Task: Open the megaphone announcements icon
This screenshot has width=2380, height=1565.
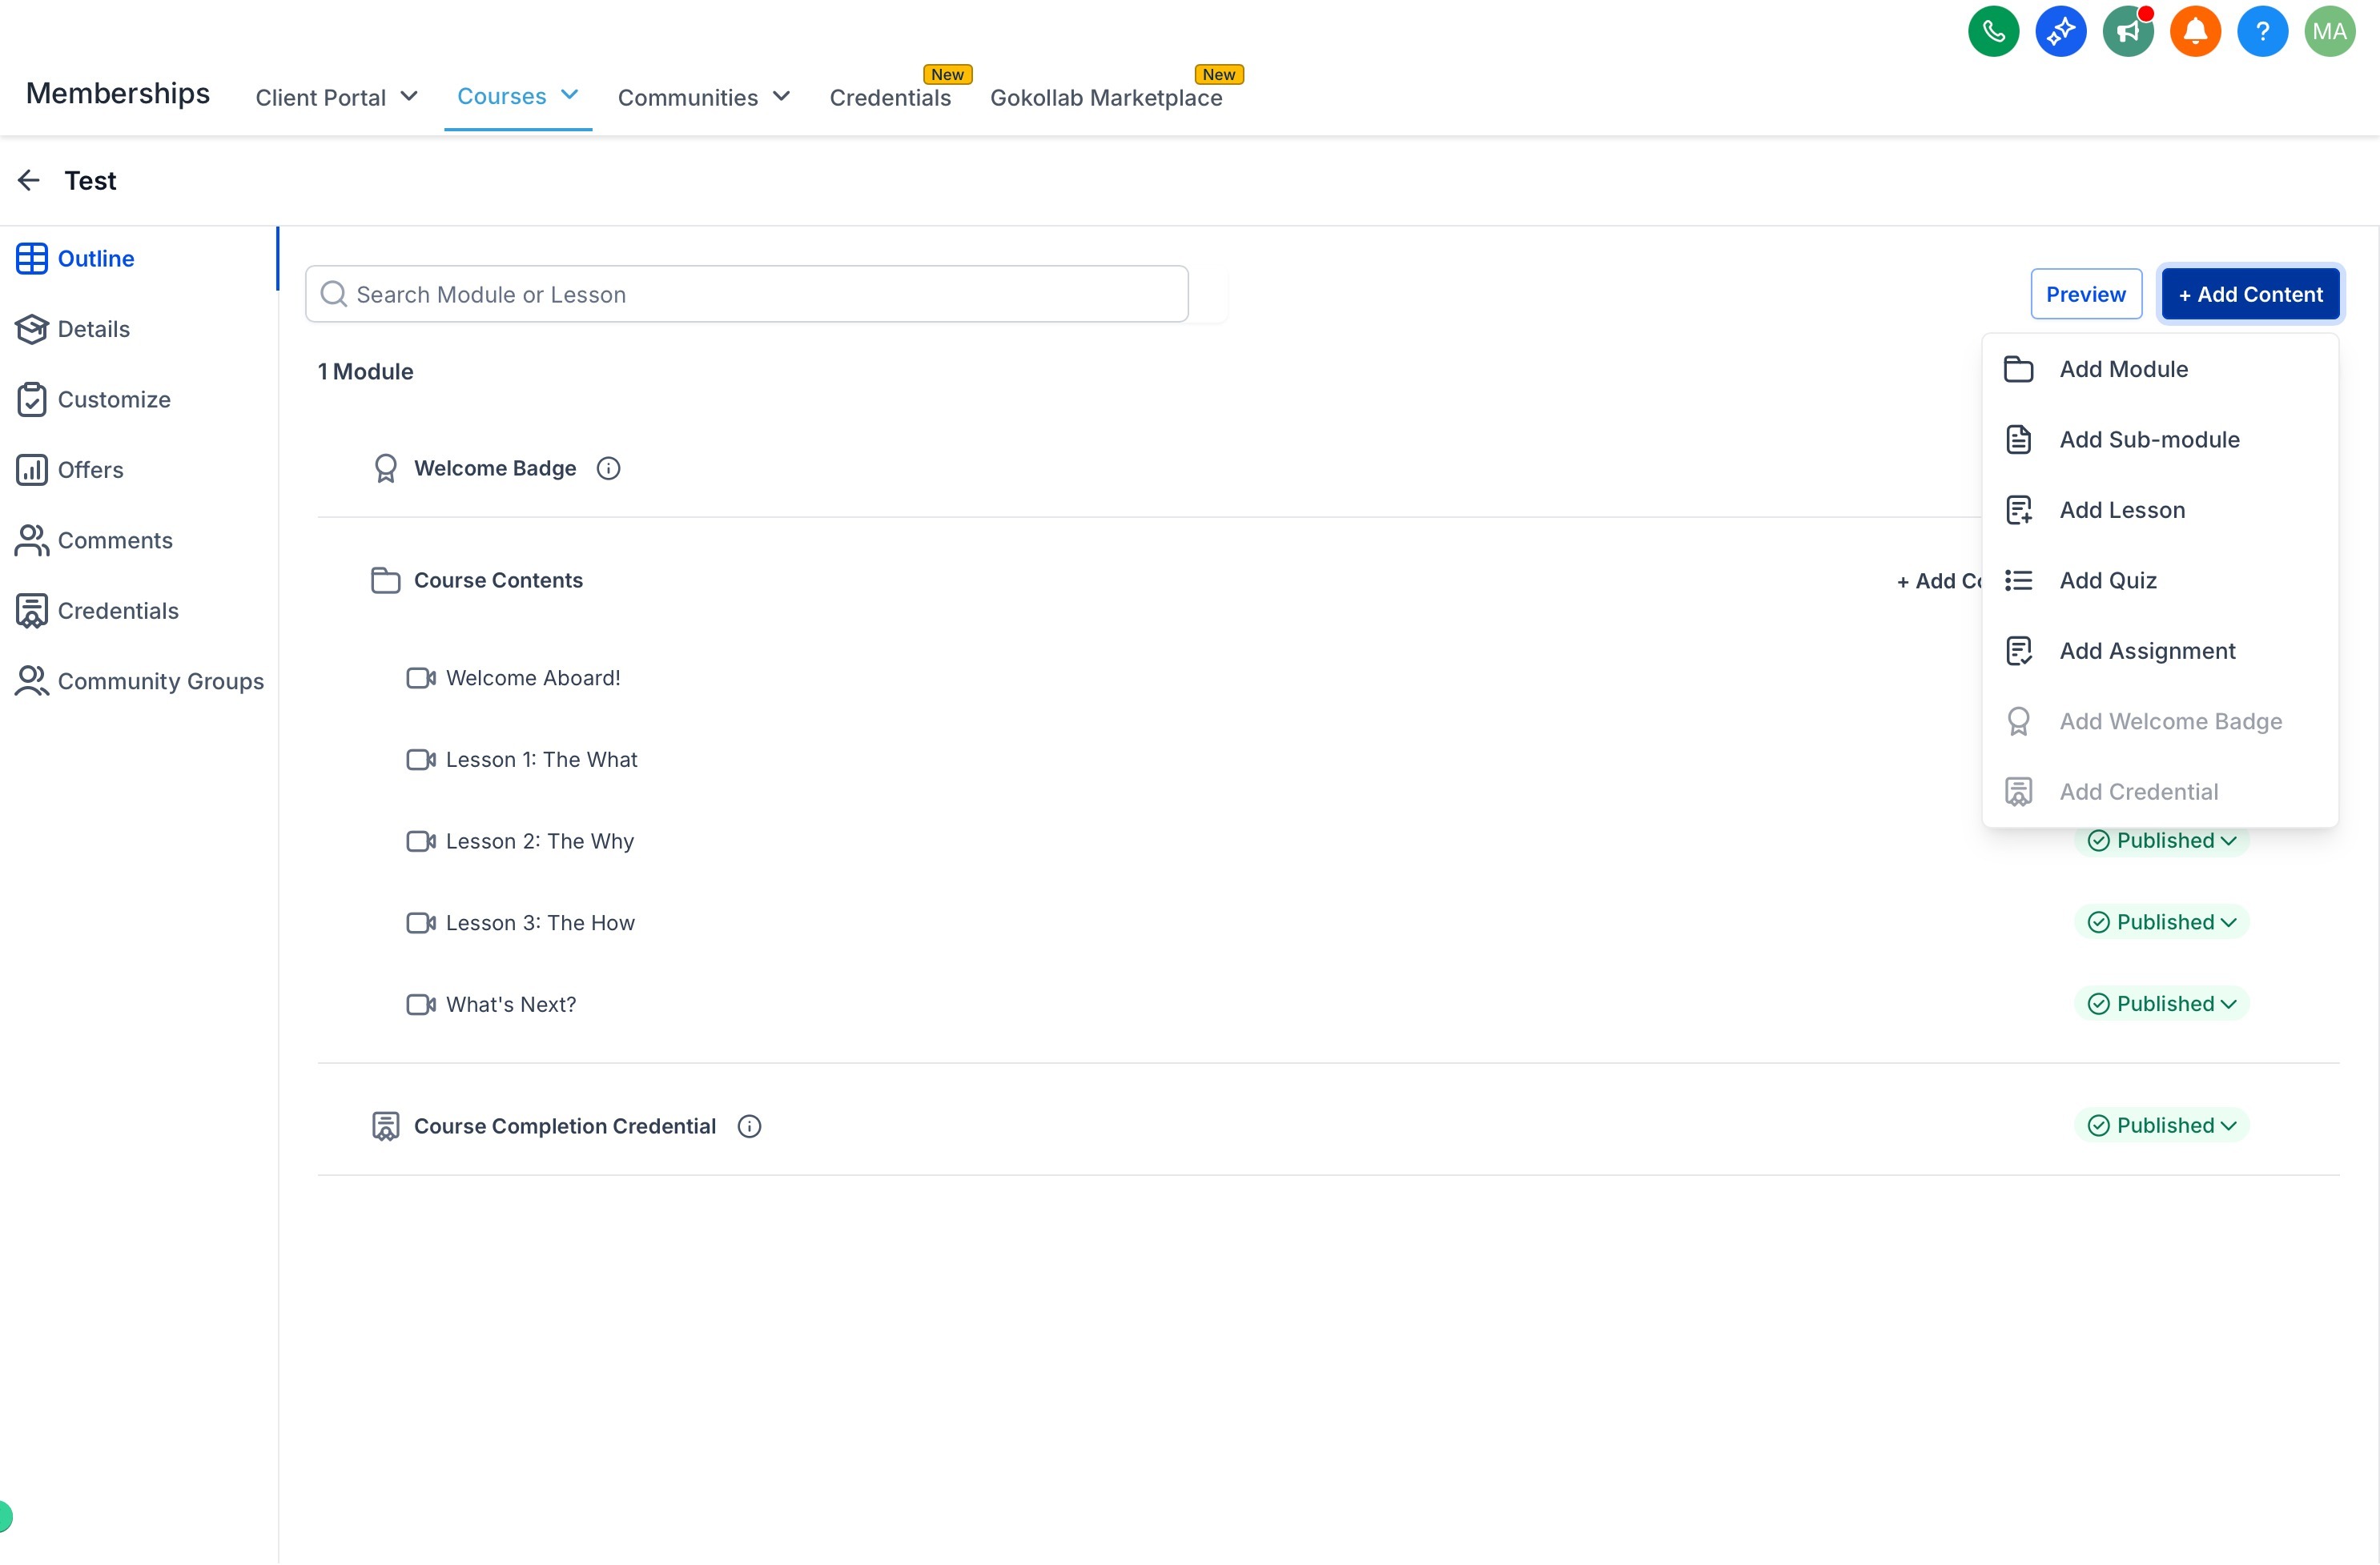Action: (2128, 32)
